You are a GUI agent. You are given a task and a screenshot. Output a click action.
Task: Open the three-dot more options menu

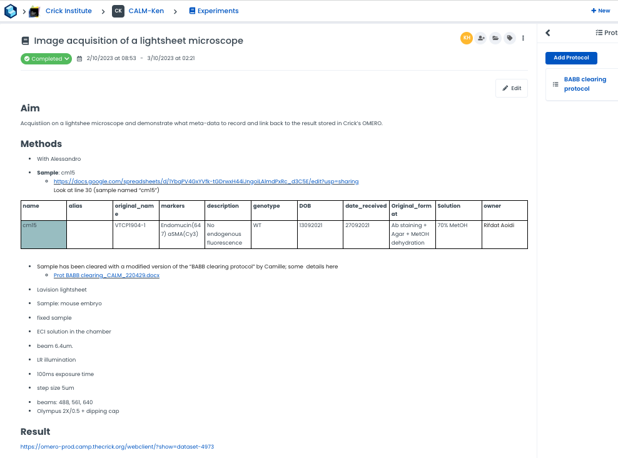[524, 38]
